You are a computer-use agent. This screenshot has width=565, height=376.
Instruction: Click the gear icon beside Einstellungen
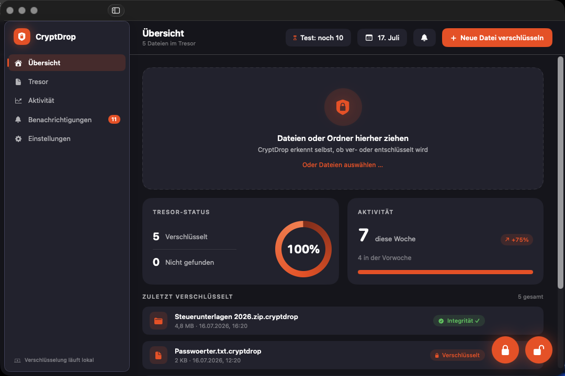tap(18, 138)
